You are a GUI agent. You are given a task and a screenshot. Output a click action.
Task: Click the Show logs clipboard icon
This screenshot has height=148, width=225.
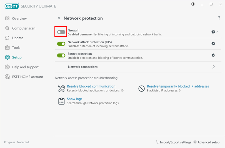click(61, 101)
